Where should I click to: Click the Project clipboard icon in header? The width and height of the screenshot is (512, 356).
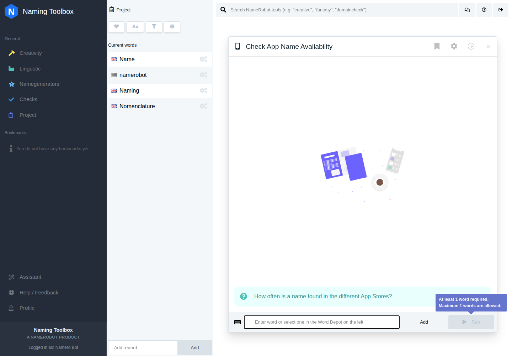(112, 10)
